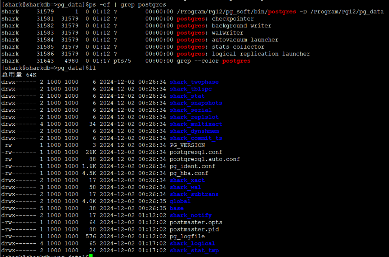389x257 pixels.
Task: Select the 01:17:02 timestamp of shark_logical
Action: [x=152, y=244]
